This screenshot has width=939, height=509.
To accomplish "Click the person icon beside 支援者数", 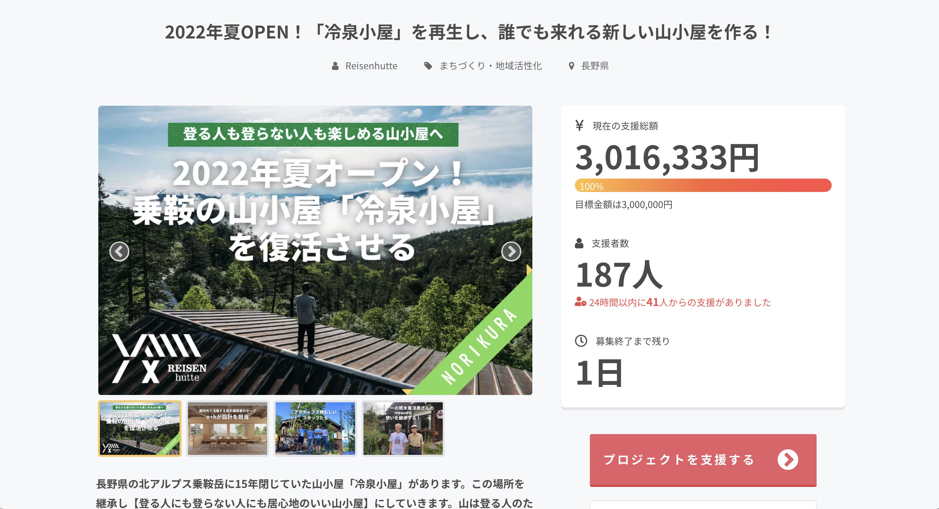I will 579,243.
